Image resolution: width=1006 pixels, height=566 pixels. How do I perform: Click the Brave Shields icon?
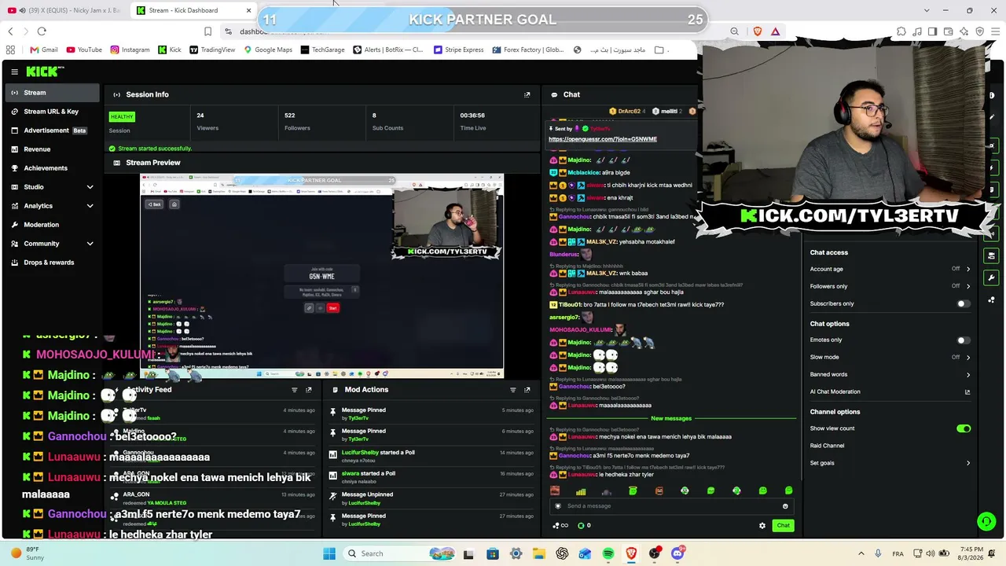(x=758, y=31)
